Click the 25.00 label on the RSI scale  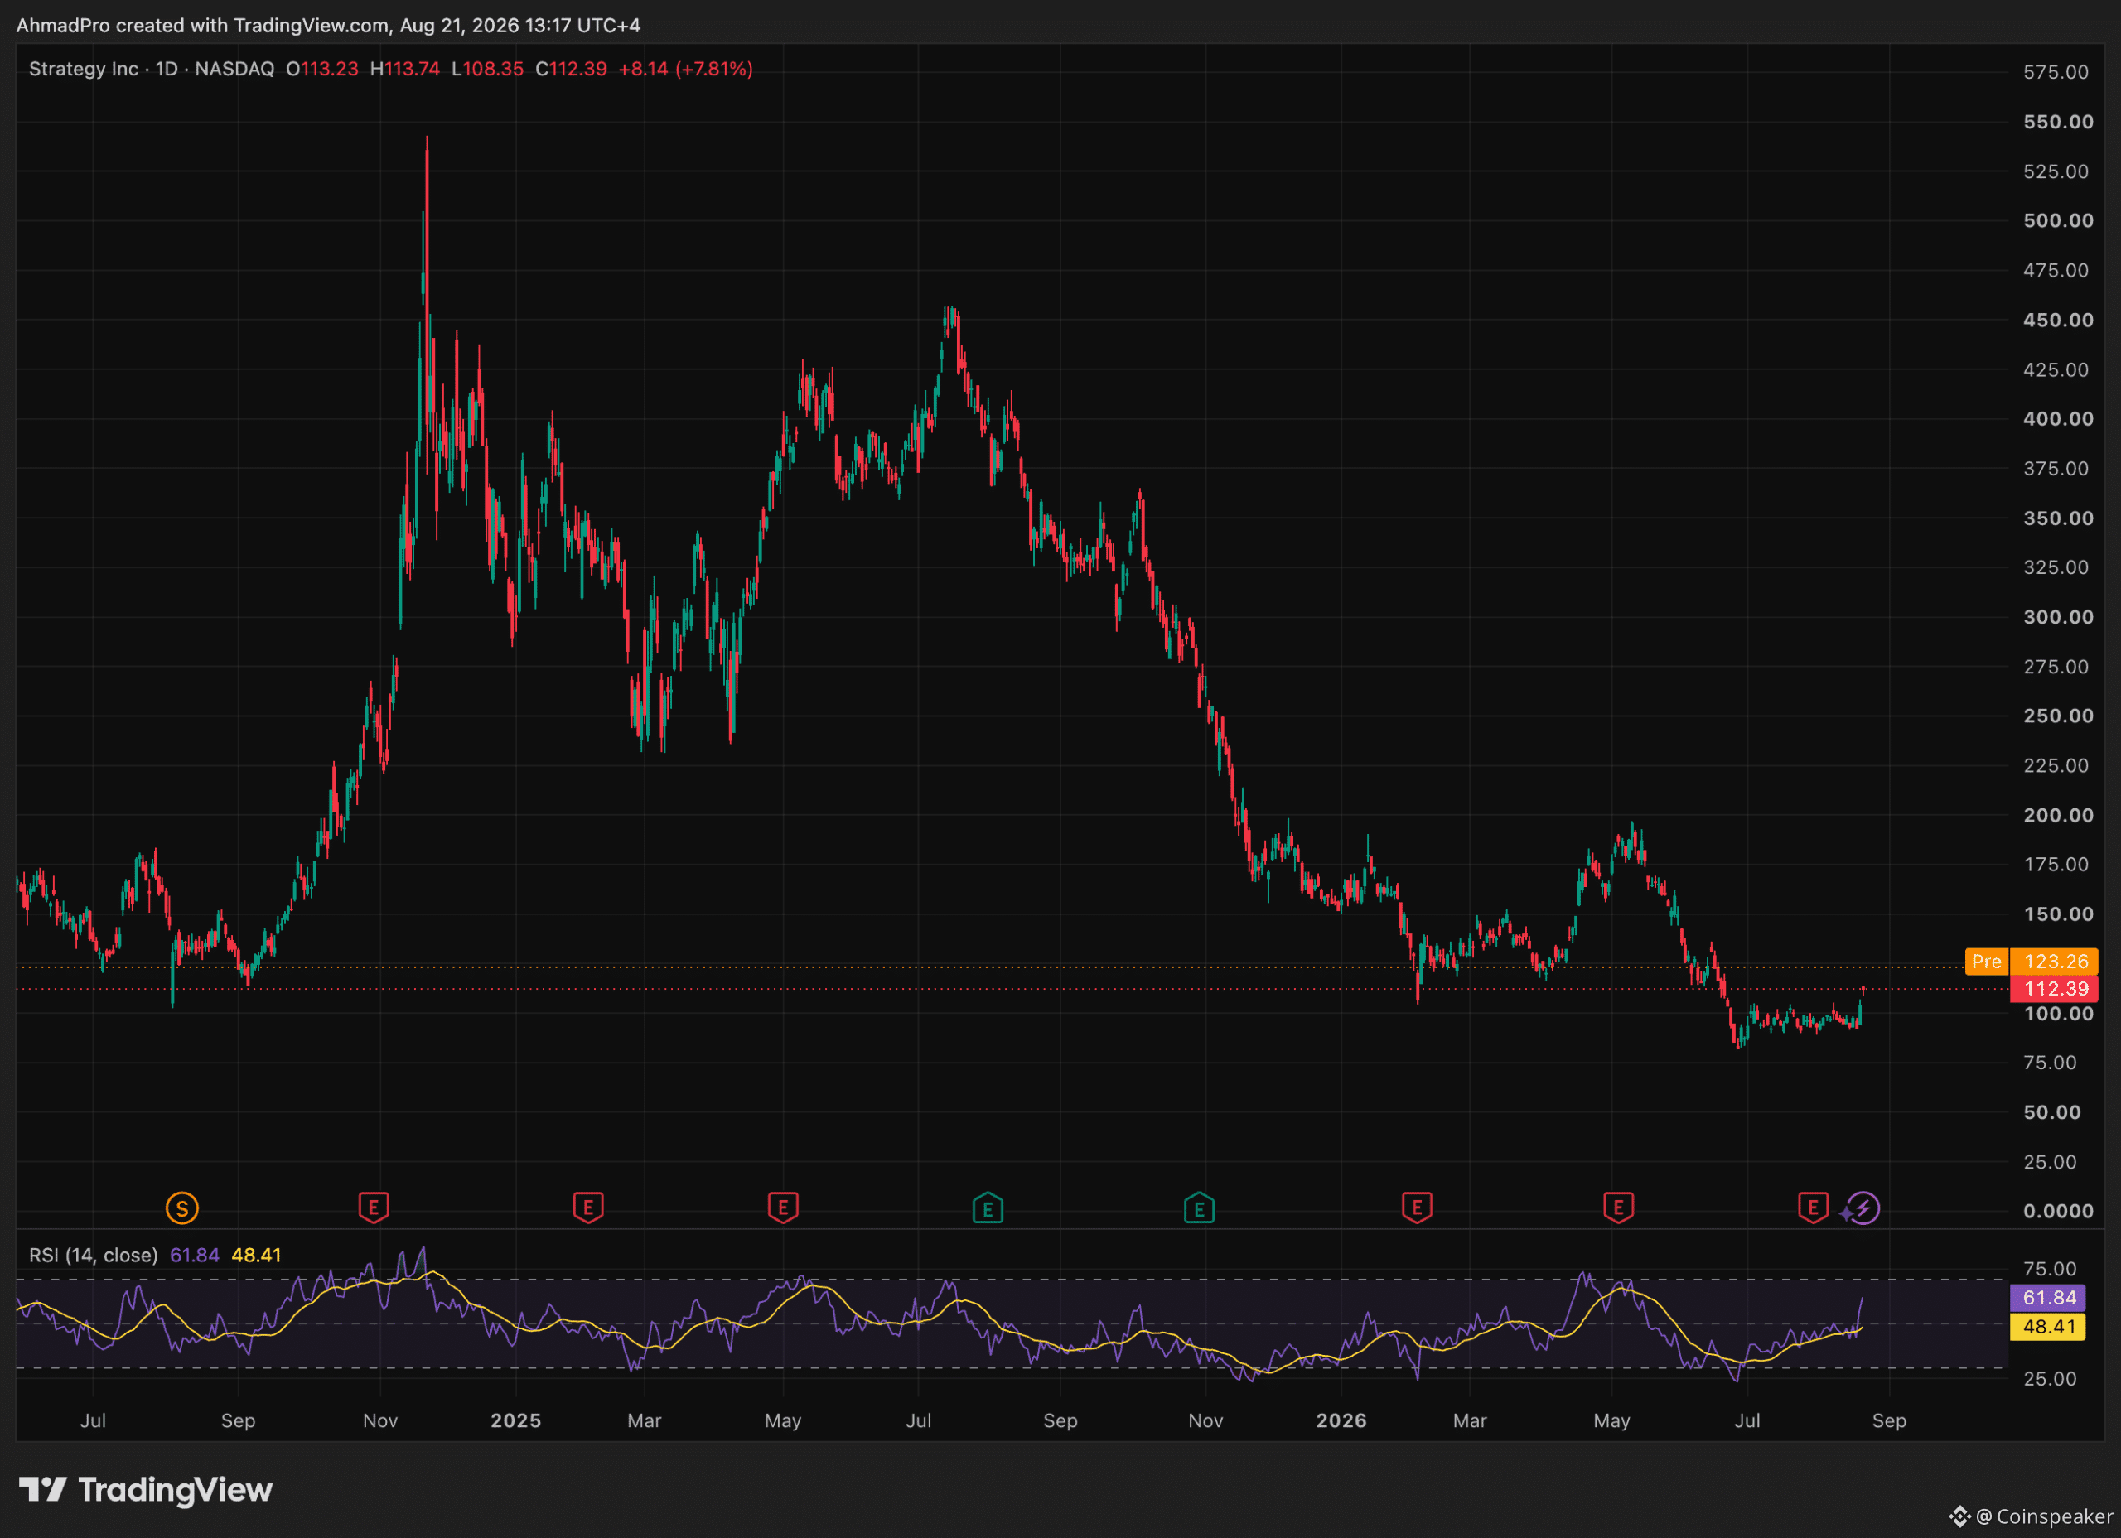[x=2050, y=1379]
